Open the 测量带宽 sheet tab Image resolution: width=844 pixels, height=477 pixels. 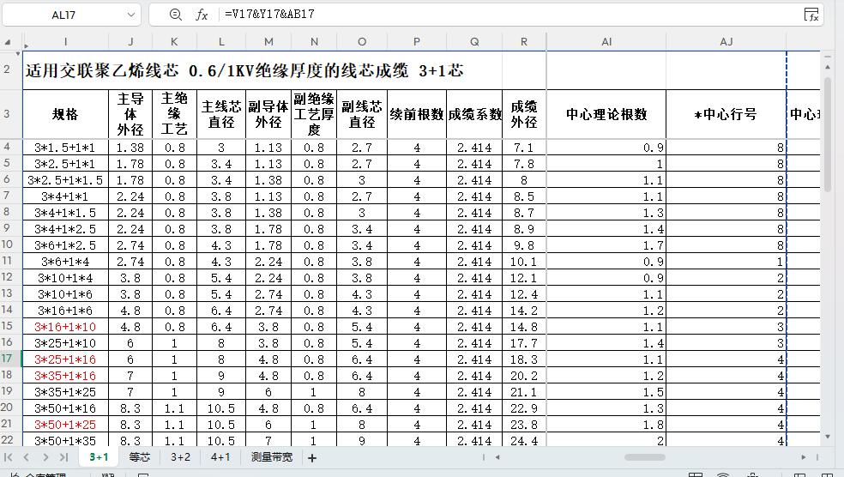272,457
